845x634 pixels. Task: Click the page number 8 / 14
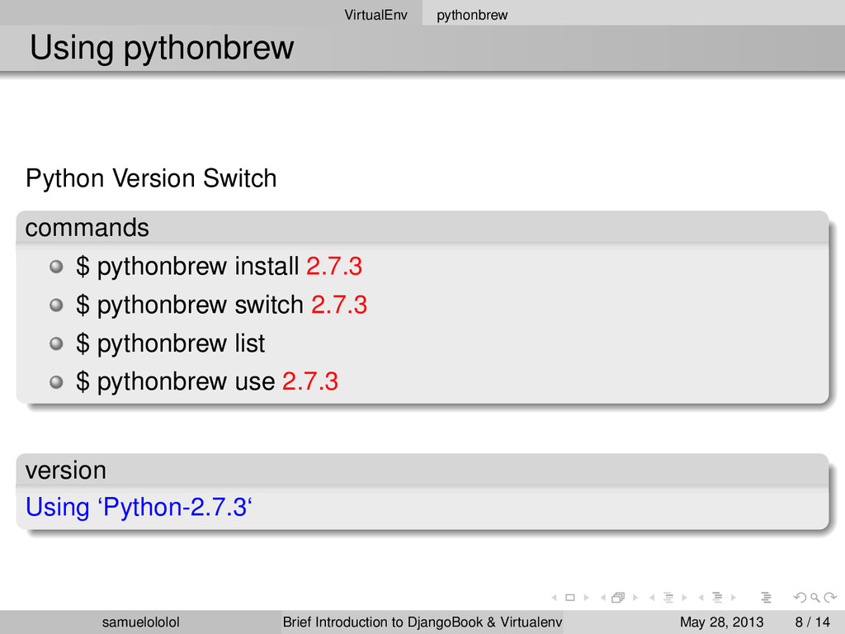pos(810,622)
